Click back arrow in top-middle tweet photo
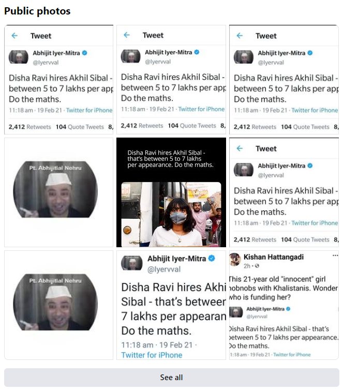Image resolution: width=343 pixels, height=391 pixels. click(x=127, y=35)
